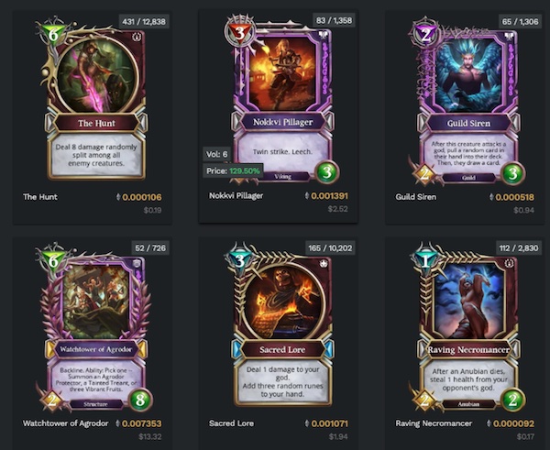Open The Hunt card artwork
This screenshot has width=550, height=450.
tap(95, 100)
